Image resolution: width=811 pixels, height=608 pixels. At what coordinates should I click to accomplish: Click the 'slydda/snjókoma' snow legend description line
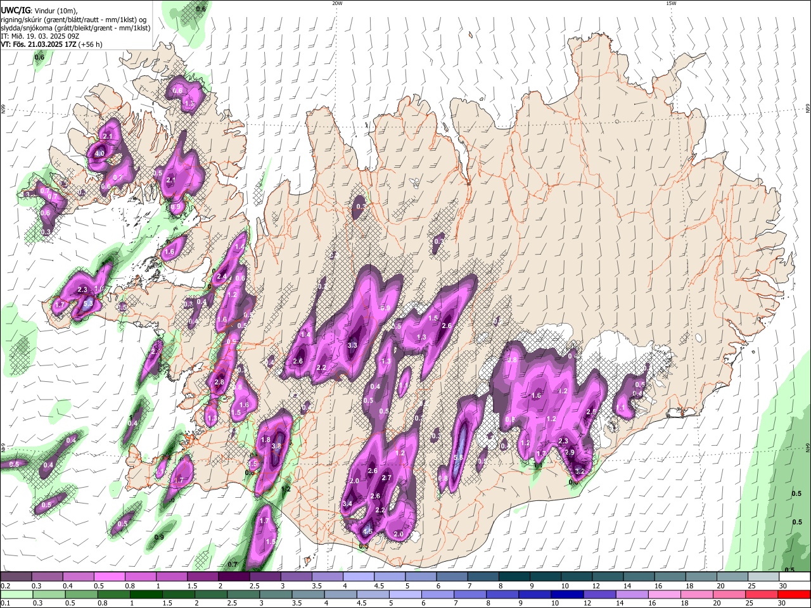click(75, 28)
